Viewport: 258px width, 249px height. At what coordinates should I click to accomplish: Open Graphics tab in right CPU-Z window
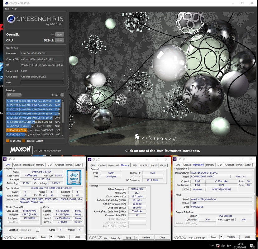229,165
